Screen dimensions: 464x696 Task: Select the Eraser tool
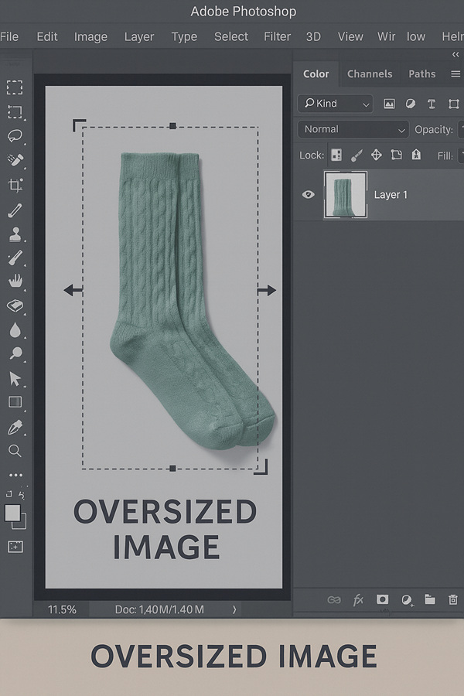pyautogui.click(x=15, y=305)
